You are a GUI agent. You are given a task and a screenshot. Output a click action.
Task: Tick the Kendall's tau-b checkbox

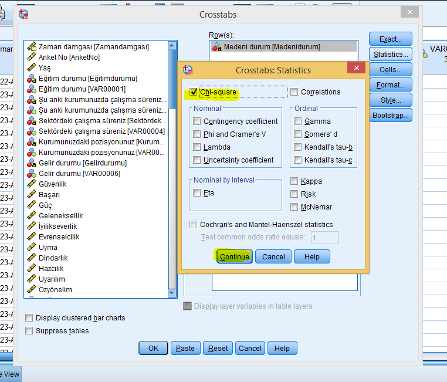298,147
